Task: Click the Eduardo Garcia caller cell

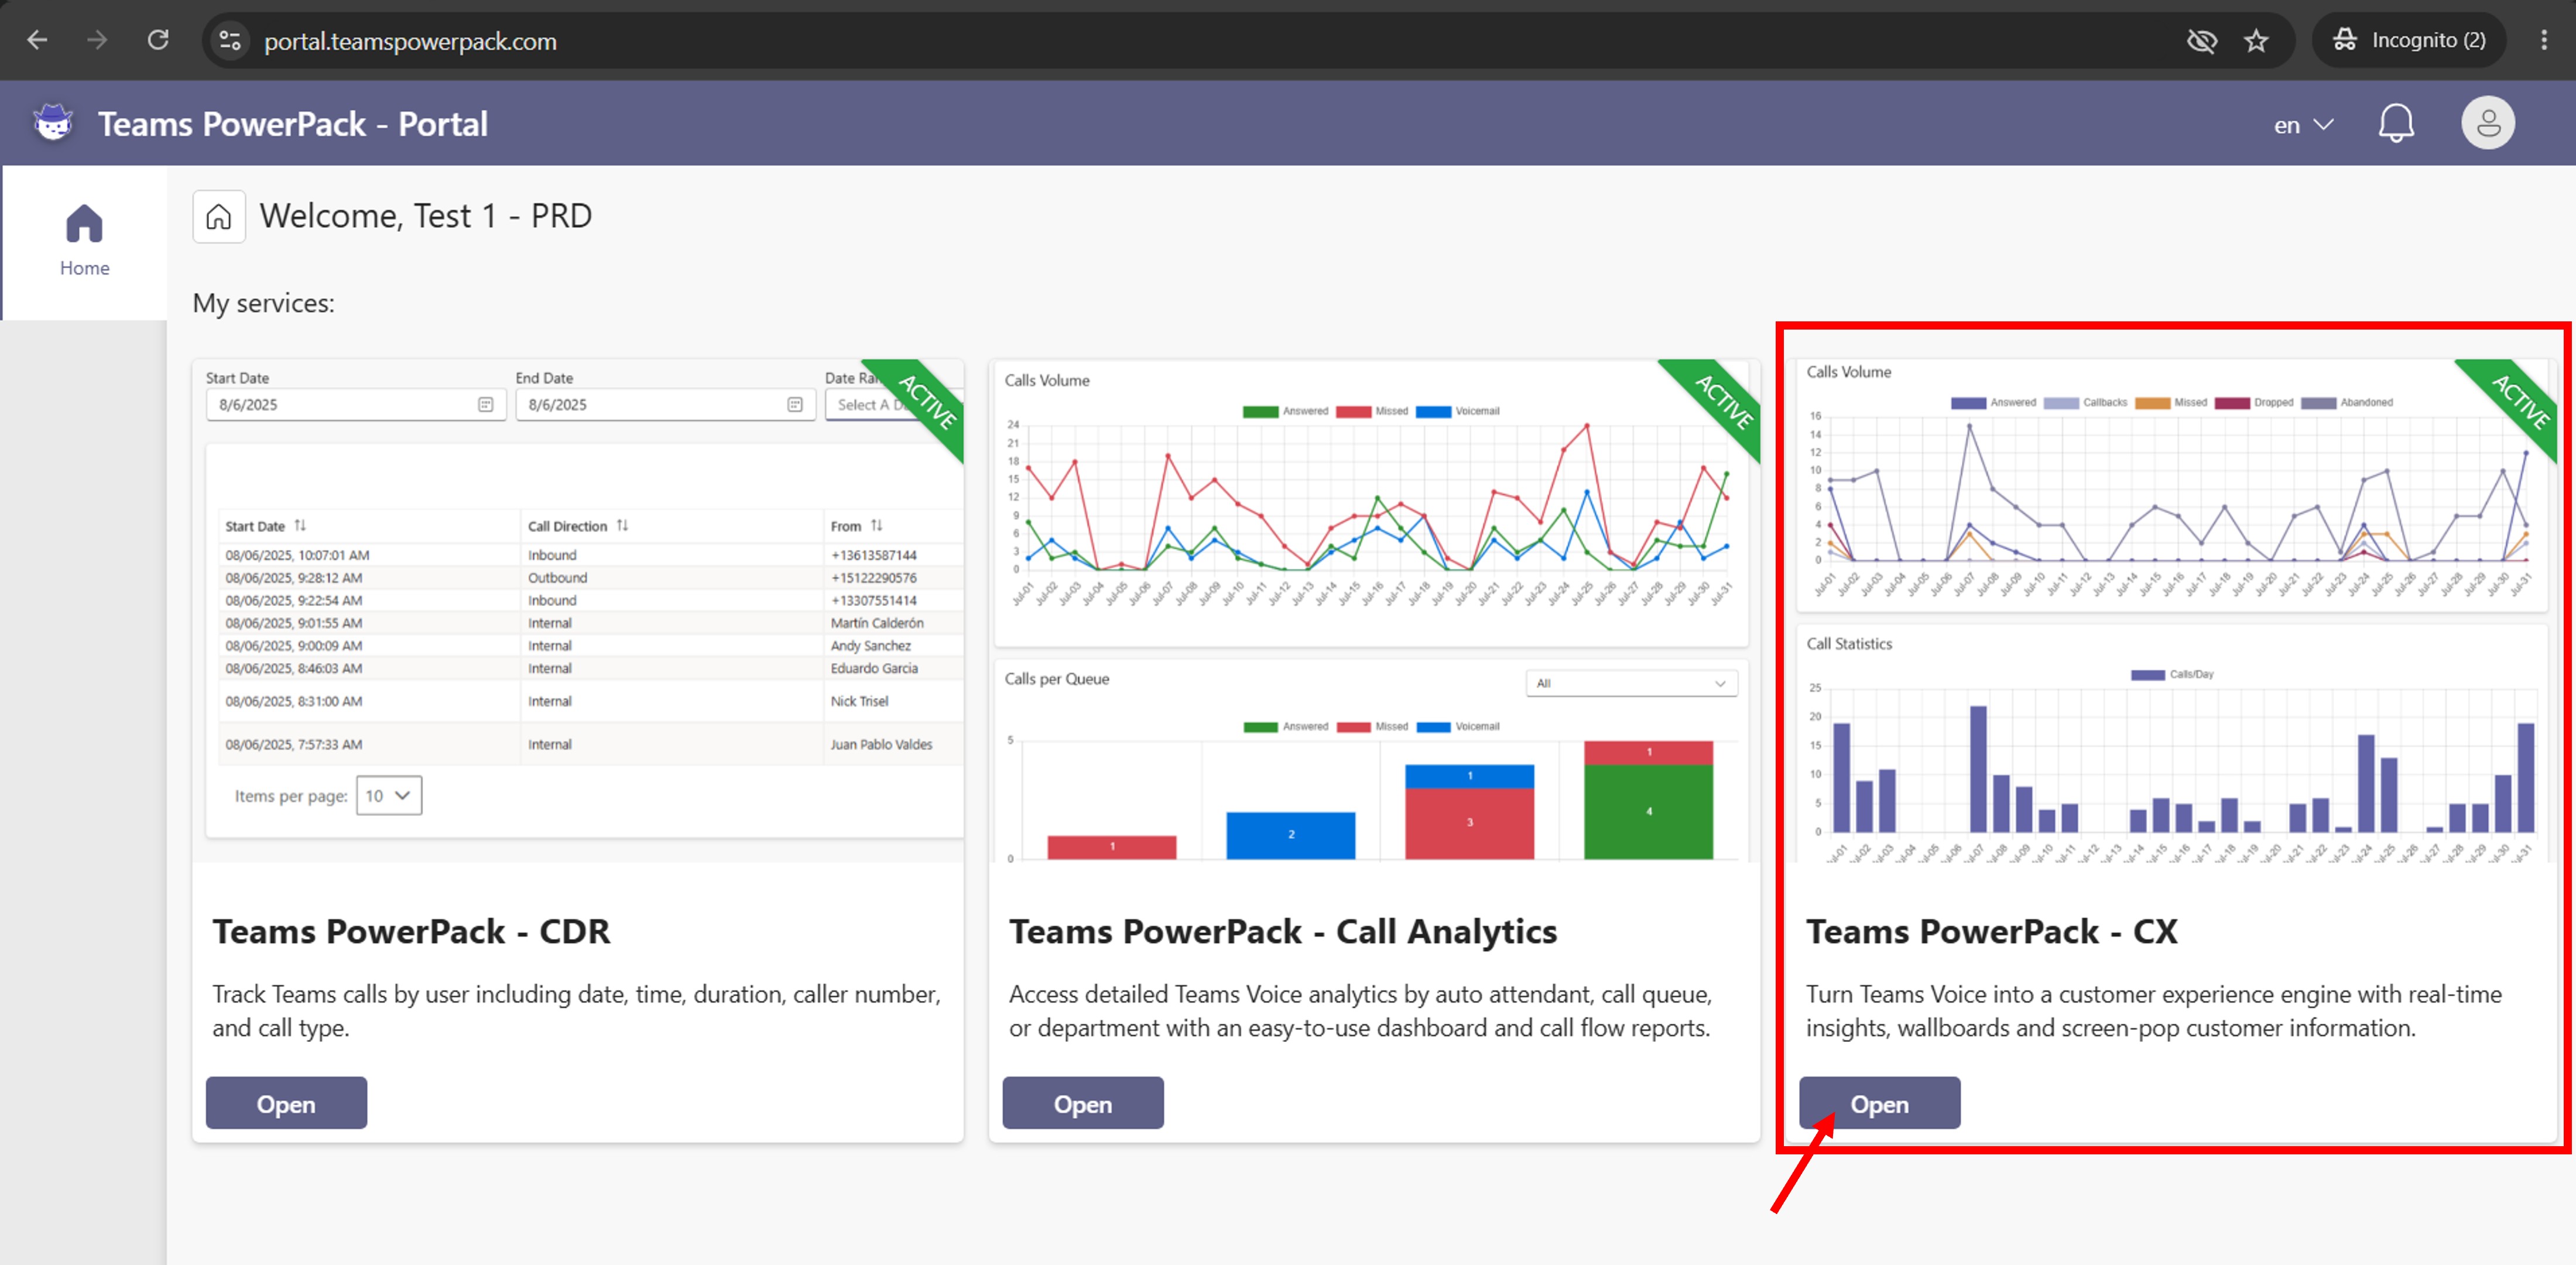Action: pos(873,668)
